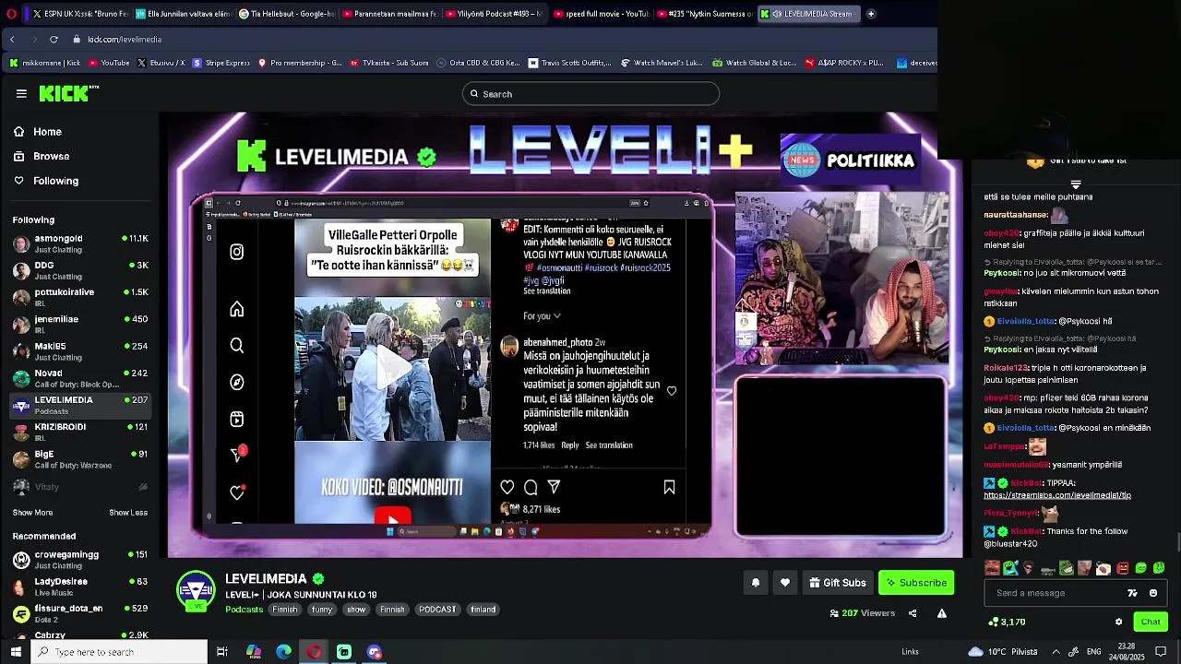
Task: Click the share stream icon
Action: point(913,613)
